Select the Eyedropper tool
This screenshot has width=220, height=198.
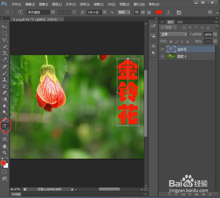(x=5, y=60)
